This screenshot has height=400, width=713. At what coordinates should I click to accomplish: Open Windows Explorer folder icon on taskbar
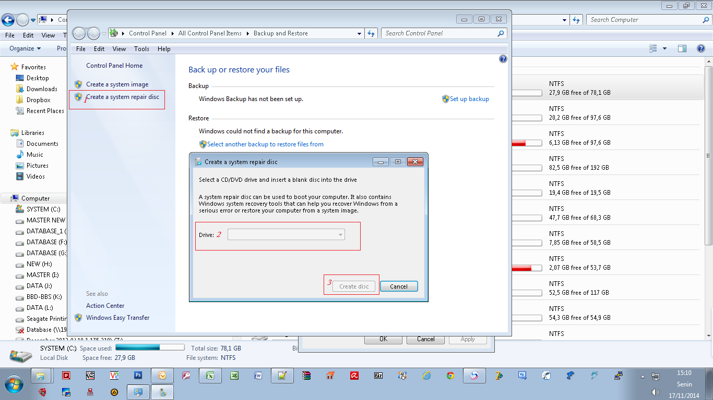coord(41,375)
